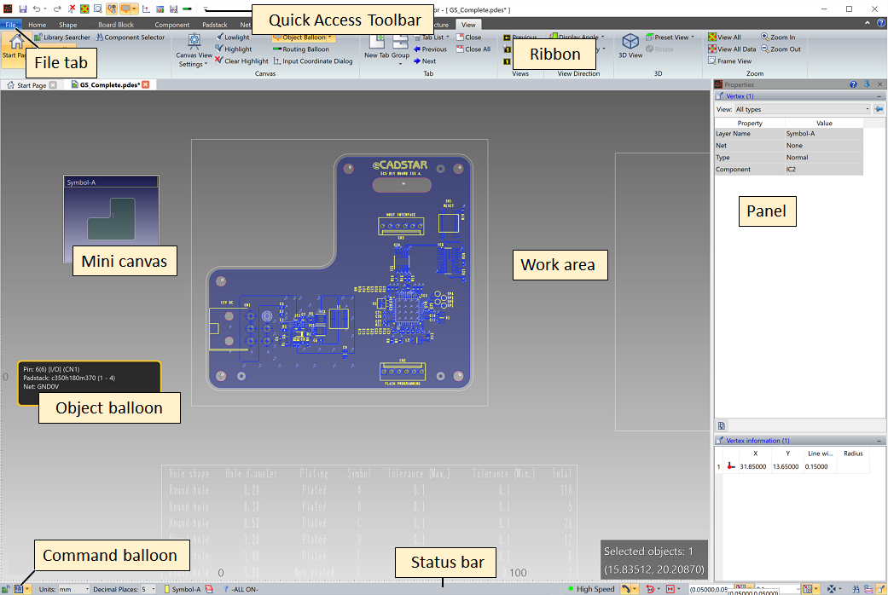Collapse the Vertex (1) section
Screen dimensions: 888x595
pos(879,97)
